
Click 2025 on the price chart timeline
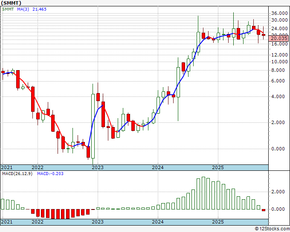[218, 167]
